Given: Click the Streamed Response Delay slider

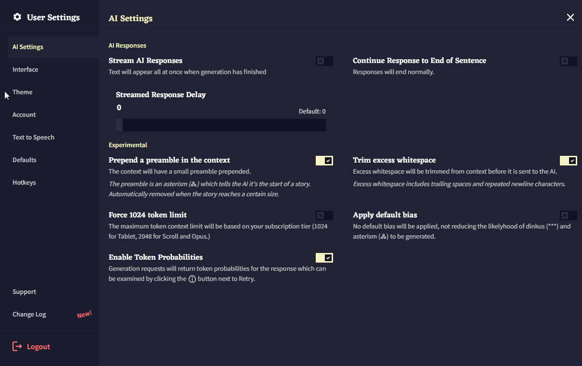Looking at the screenshot, I should pyautogui.click(x=221, y=125).
